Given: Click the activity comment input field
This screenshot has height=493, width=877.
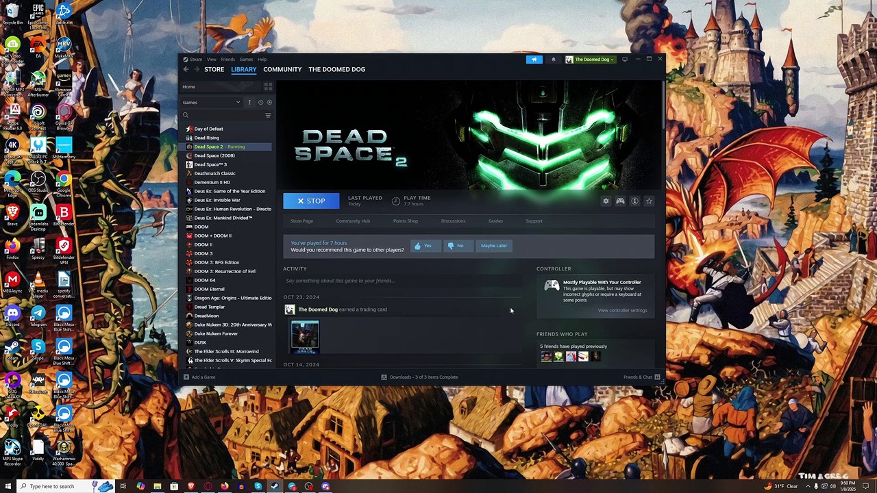Looking at the screenshot, I should (402, 281).
